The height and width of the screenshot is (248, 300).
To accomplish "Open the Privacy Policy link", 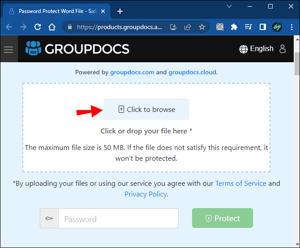I will [x=146, y=194].
